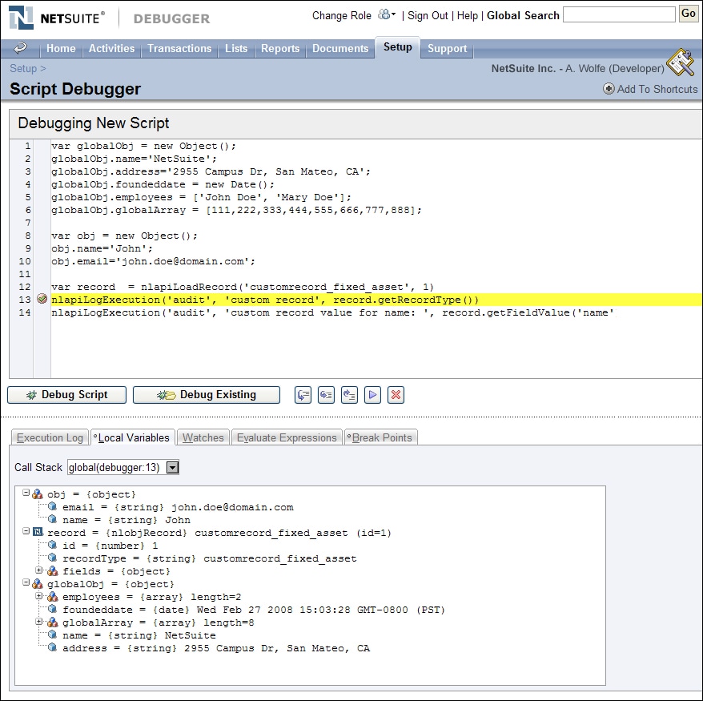Click the Step Over debugger button

303,395
